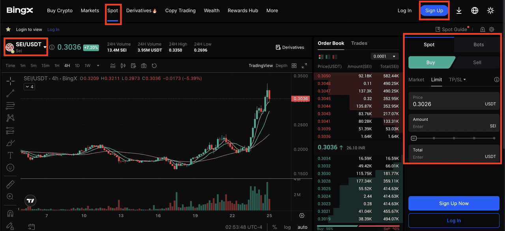Click the chart refresh icon
505x231 pixels.
click(154, 66)
